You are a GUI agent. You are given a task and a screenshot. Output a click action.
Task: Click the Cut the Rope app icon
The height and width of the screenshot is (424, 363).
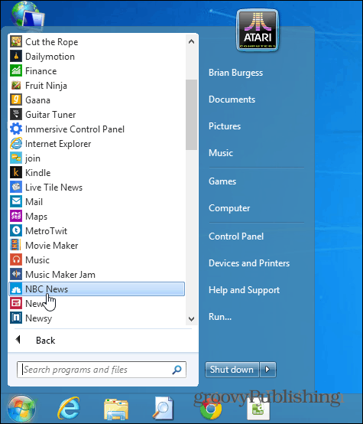pyautogui.click(x=16, y=41)
